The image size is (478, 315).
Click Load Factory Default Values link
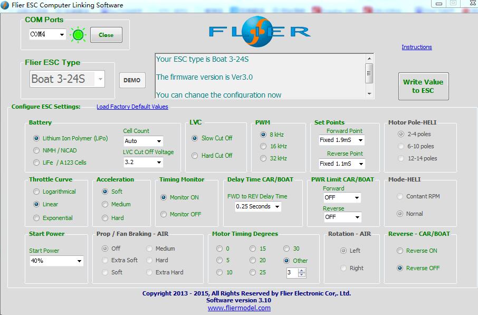(132, 107)
